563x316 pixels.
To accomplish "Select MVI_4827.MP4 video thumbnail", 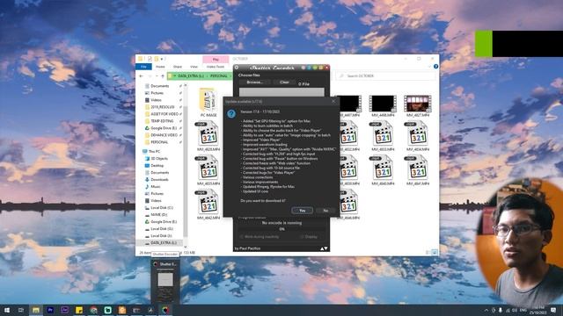I will point(418,106).
